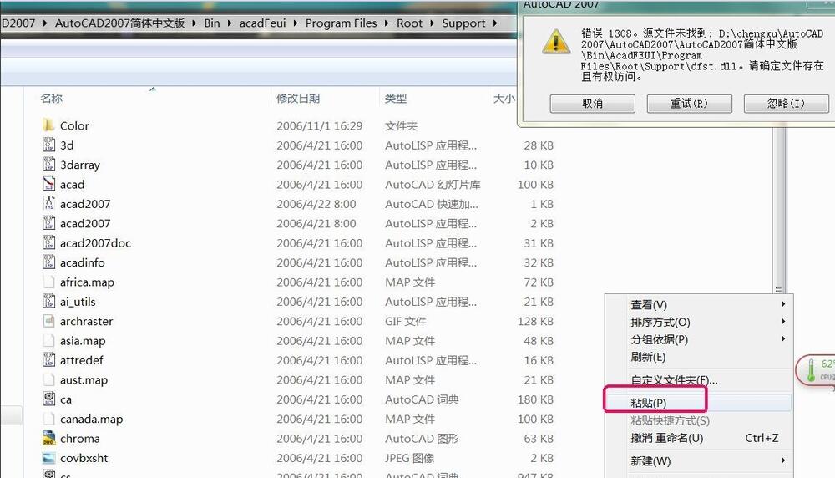Image resolution: width=835 pixels, height=478 pixels.
Task: Select 刷新(E) in the context menu
Action: point(698,357)
